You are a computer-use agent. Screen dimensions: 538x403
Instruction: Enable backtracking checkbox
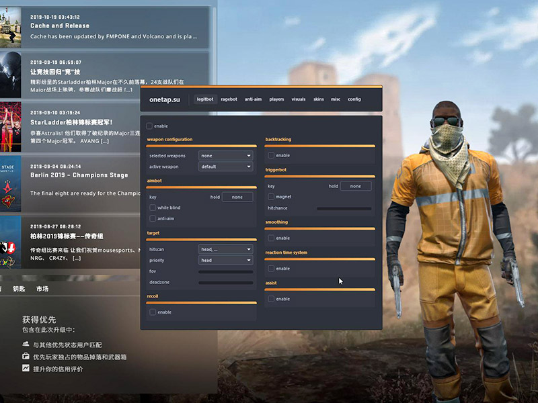pyautogui.click(x=271, y=155)
